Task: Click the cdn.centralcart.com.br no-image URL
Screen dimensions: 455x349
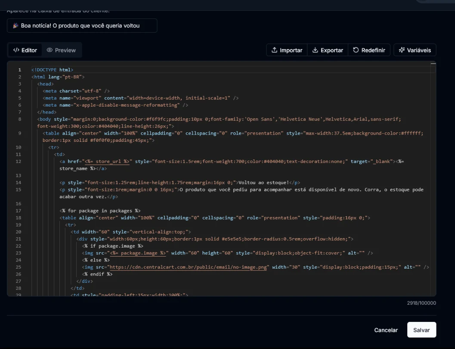Action: point(188,267)
